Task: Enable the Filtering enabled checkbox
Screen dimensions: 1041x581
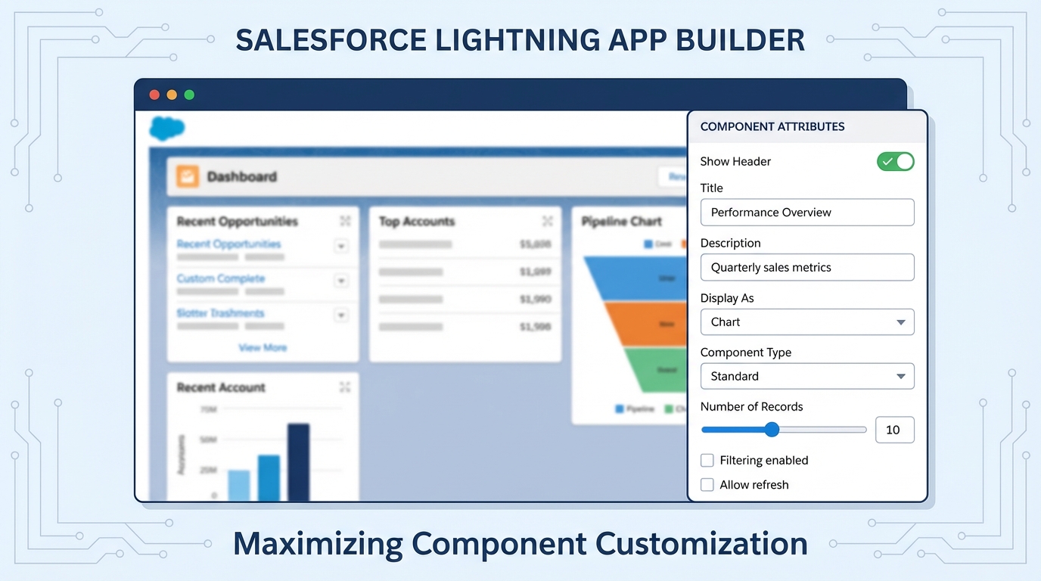Action: [x=707, y=460]
